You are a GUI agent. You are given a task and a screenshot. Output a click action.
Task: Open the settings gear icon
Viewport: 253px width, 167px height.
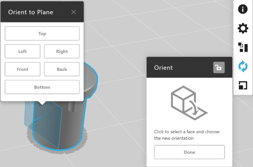(243, 28)
